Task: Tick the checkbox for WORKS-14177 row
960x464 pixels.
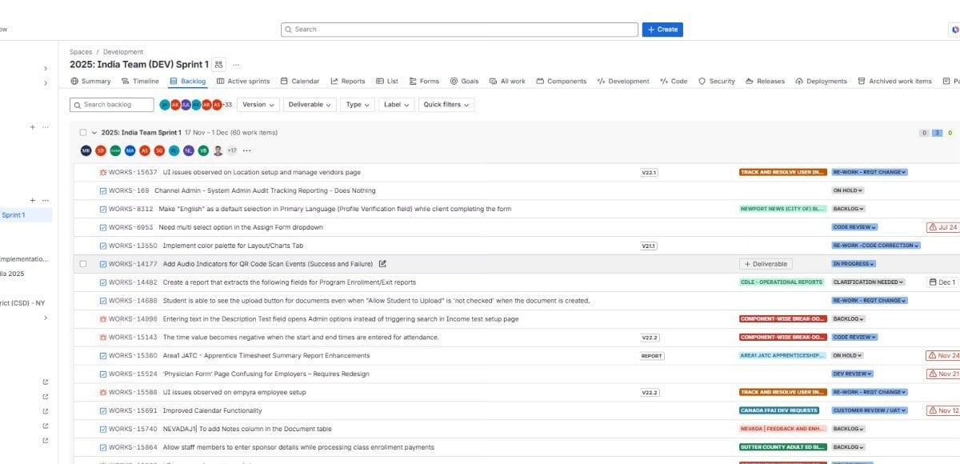Action: (83, 264)
